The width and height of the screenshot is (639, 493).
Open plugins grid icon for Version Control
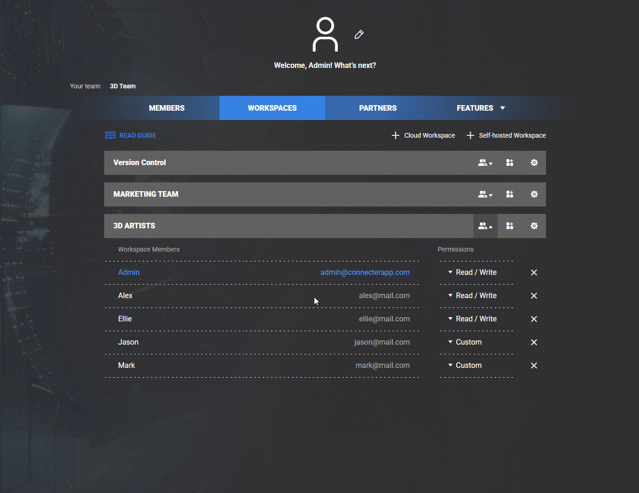click(x=510, y=163)
